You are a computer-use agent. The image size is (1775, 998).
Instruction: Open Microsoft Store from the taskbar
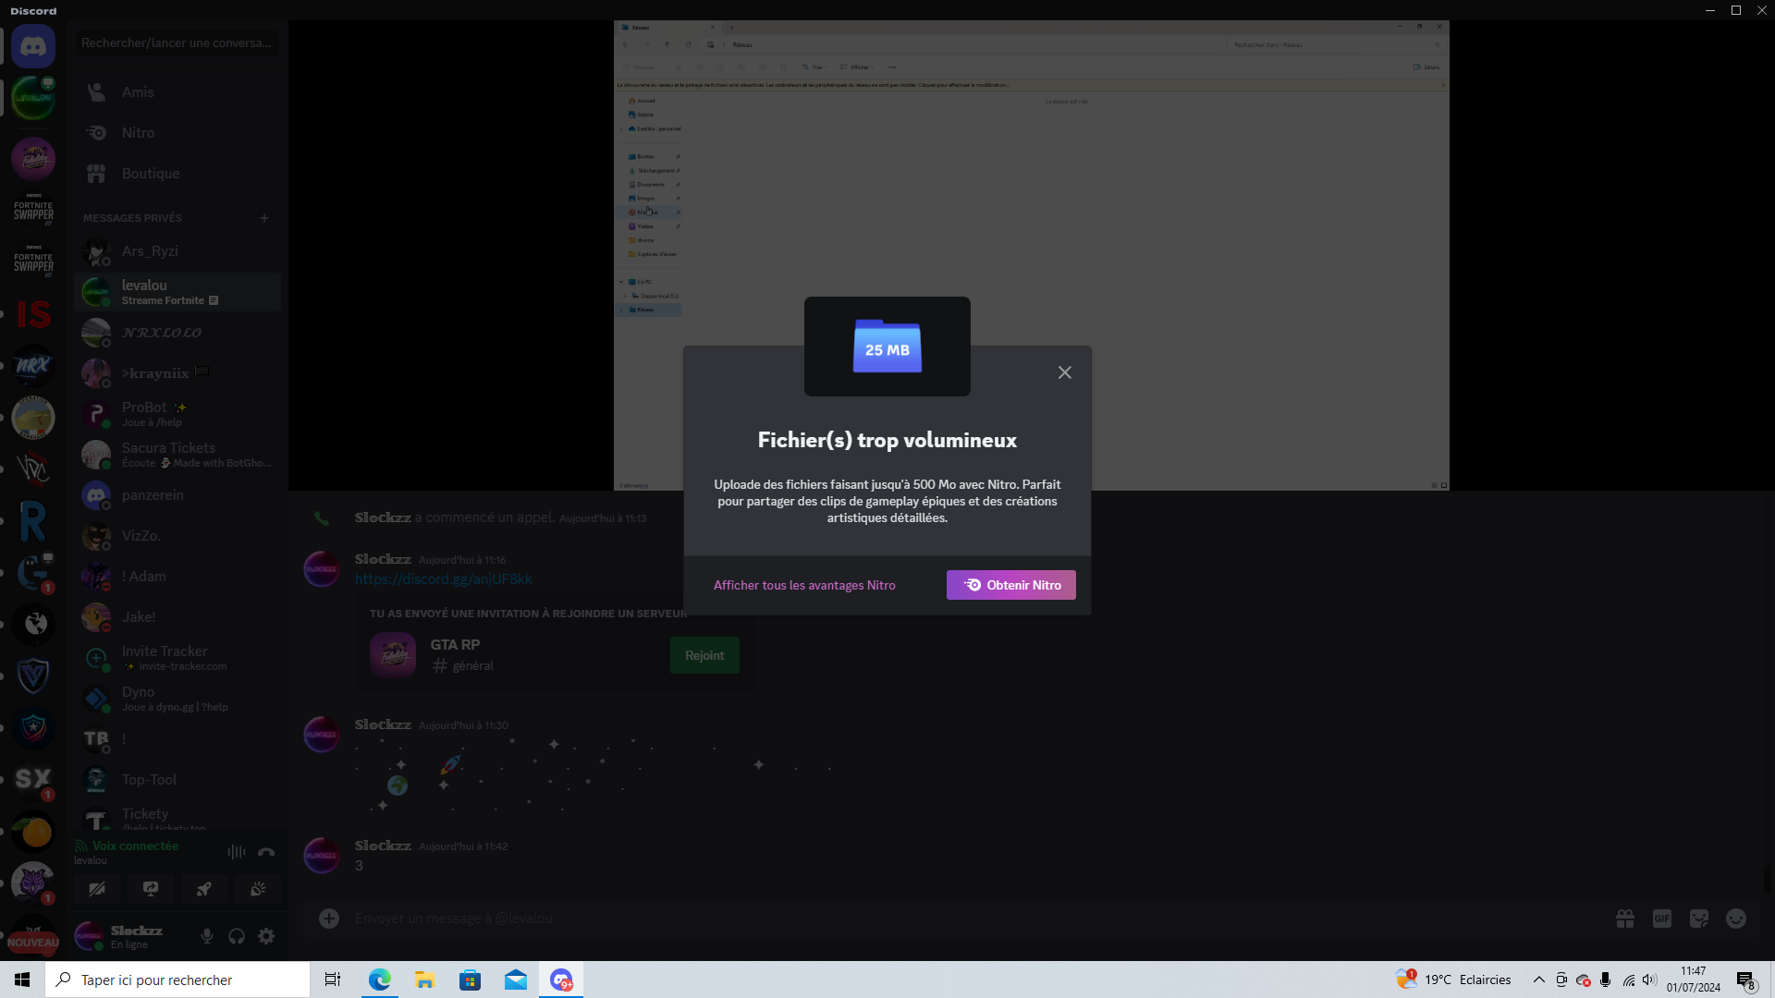coord(470,980)
